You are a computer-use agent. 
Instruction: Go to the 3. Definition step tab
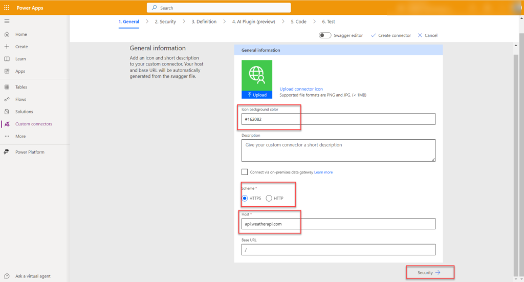pos(204,21)
